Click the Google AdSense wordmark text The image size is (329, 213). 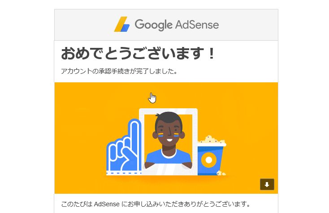coord(177,25)
